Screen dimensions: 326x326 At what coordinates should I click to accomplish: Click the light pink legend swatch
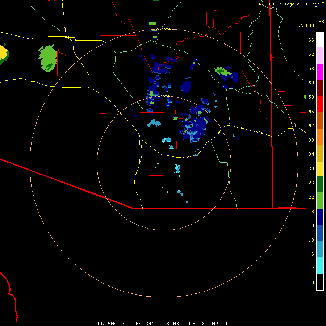(x=320, y=56)
